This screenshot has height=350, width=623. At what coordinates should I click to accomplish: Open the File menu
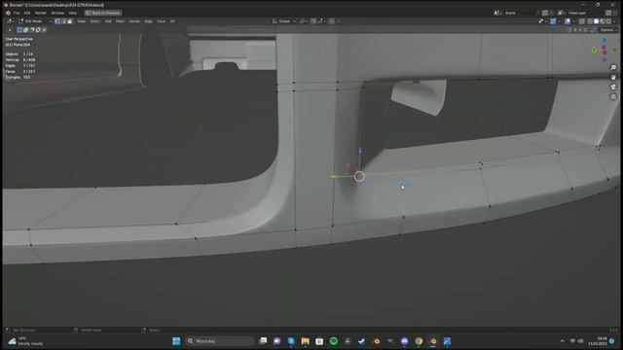click(17, 13)
